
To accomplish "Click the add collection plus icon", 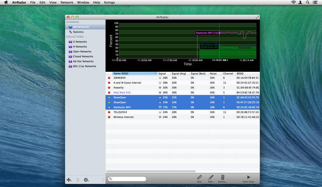I will [69, 180].
